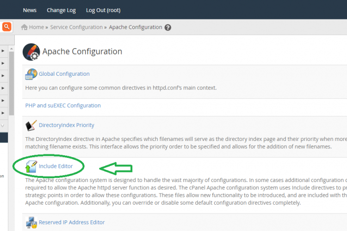Click Log Out (root)
This screenshot has height=231, width=347.
point(103,10)
